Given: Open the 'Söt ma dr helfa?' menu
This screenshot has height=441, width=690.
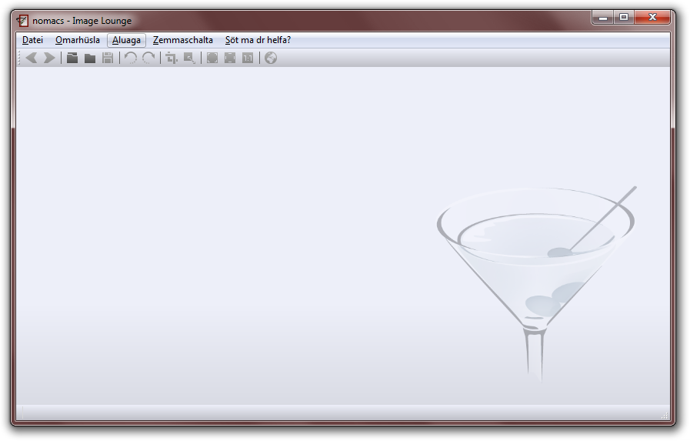Looking at the screenshot, I should [258, 40].
